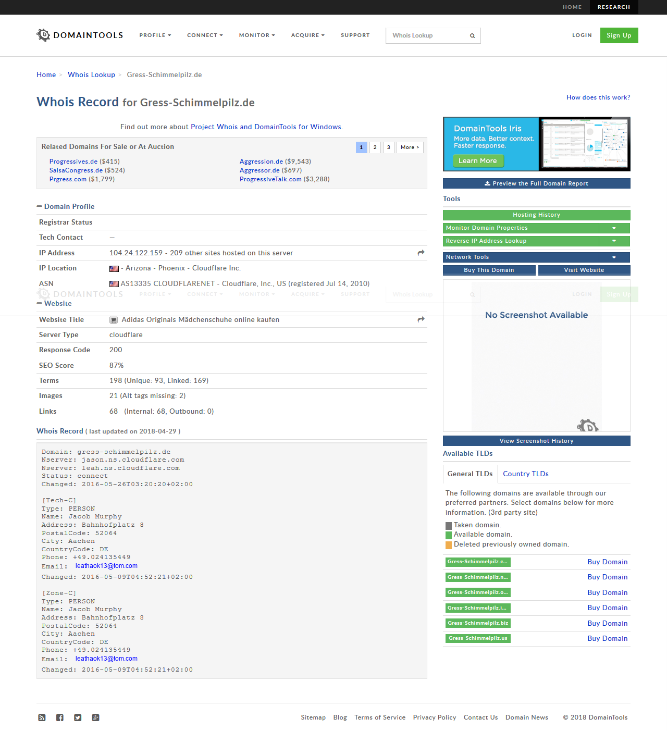The height and width of the screenshot is (731, 667).
Task: Click the search magnifier icon
Action: pyautogui.click(x=473, y=36)
